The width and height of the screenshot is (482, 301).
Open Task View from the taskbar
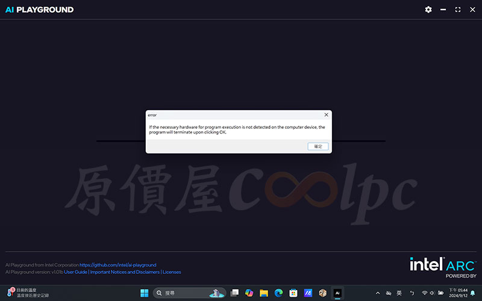pos(234,293)
